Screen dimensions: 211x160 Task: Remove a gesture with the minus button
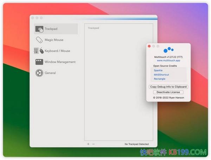pos(93,144)
